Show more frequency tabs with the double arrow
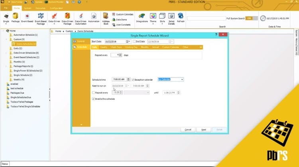299x167 pixels. 201,47
